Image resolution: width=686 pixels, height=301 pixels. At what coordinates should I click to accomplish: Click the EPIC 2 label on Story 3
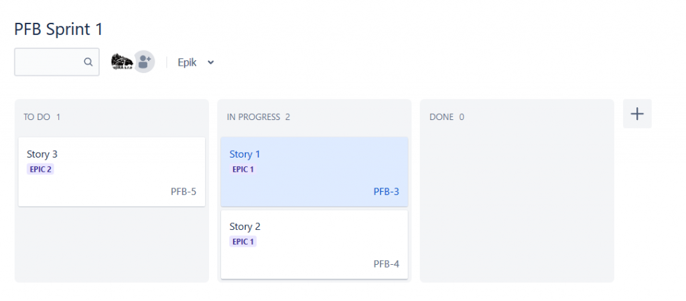[x=40, y=170]
